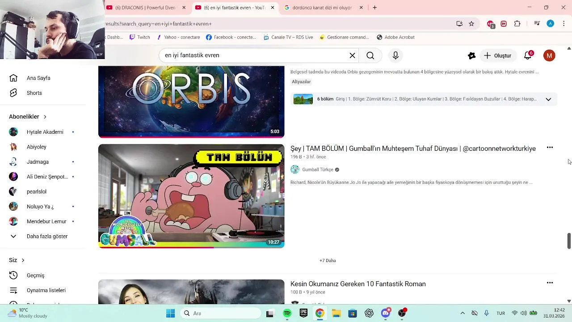Open more options for 10 Fantastik Roman video
Screen dimensions: 572x322
[550, 283]
